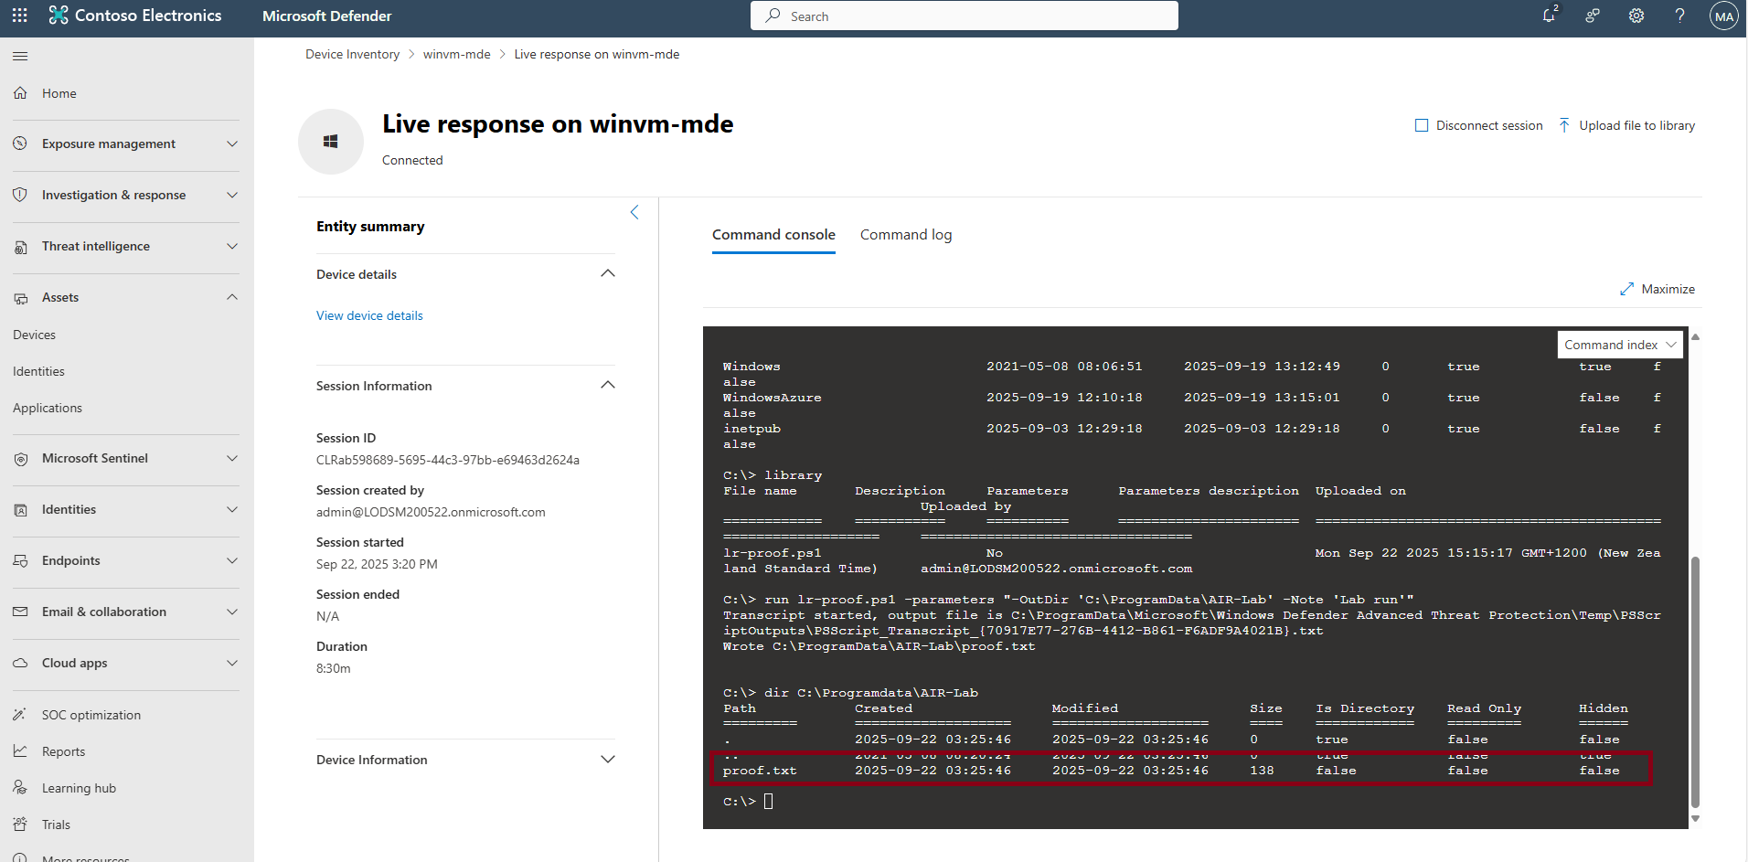Click the Endpoints devices icon
This screenshot has height=862, width=1748.
(20, 561)
